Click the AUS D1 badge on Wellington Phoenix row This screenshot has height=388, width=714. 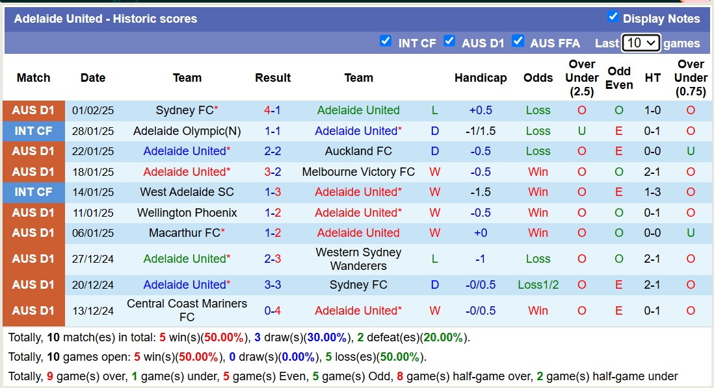[33, 212]
